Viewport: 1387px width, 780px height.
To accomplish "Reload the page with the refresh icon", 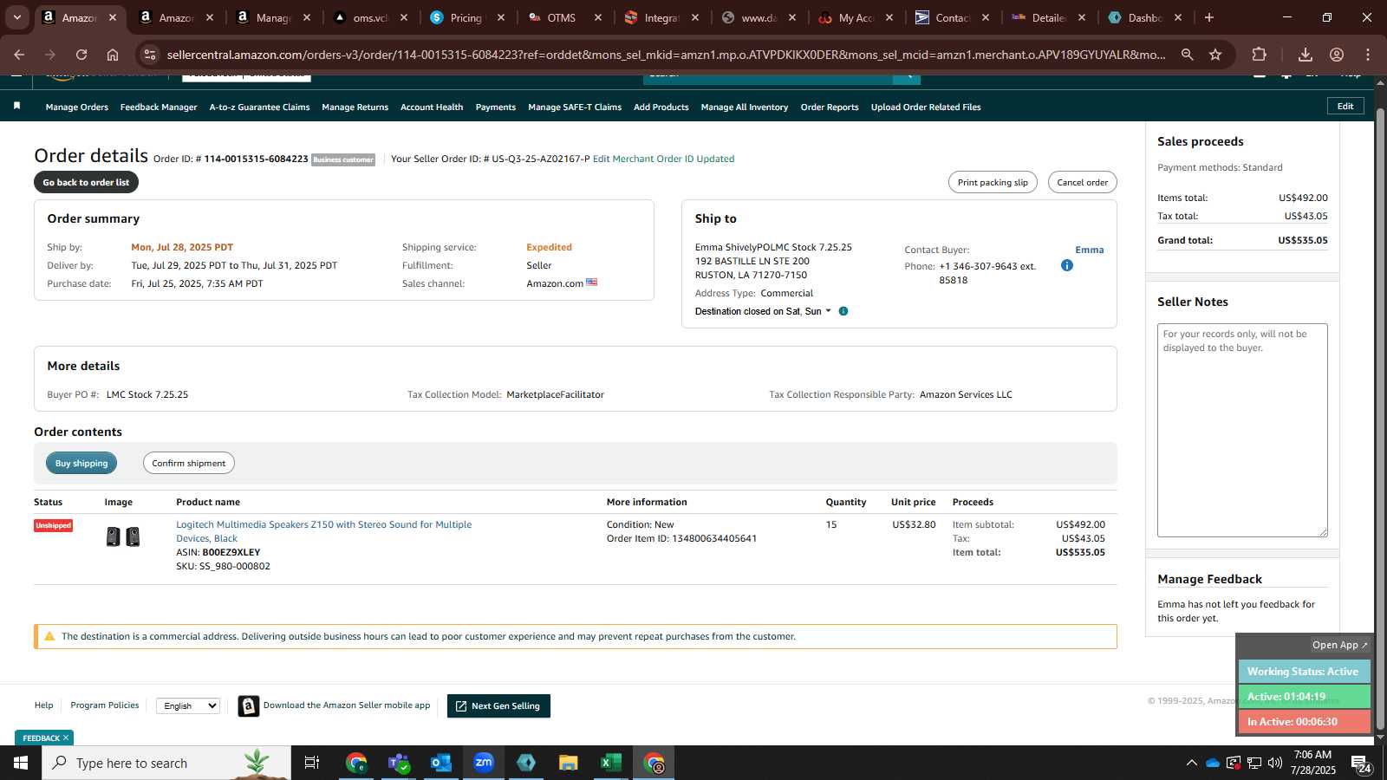I will pyautogui.click(x=81, y=55).
